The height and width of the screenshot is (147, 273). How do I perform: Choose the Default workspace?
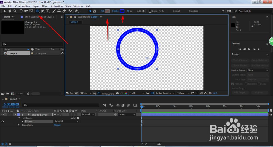(176, 11)
